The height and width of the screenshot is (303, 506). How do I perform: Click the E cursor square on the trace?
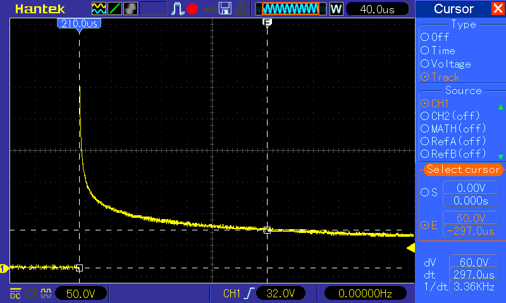pyautogui.click(x=267, y=230)
